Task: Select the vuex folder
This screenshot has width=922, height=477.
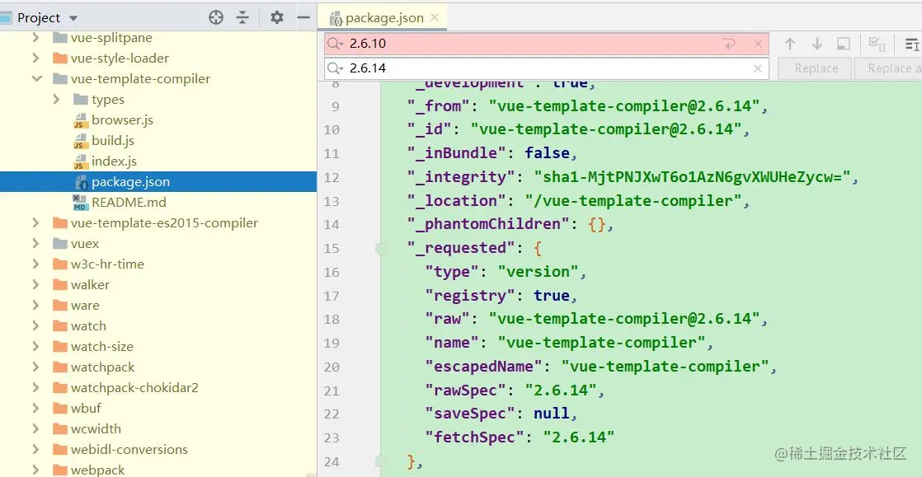Action: (85, 244)
